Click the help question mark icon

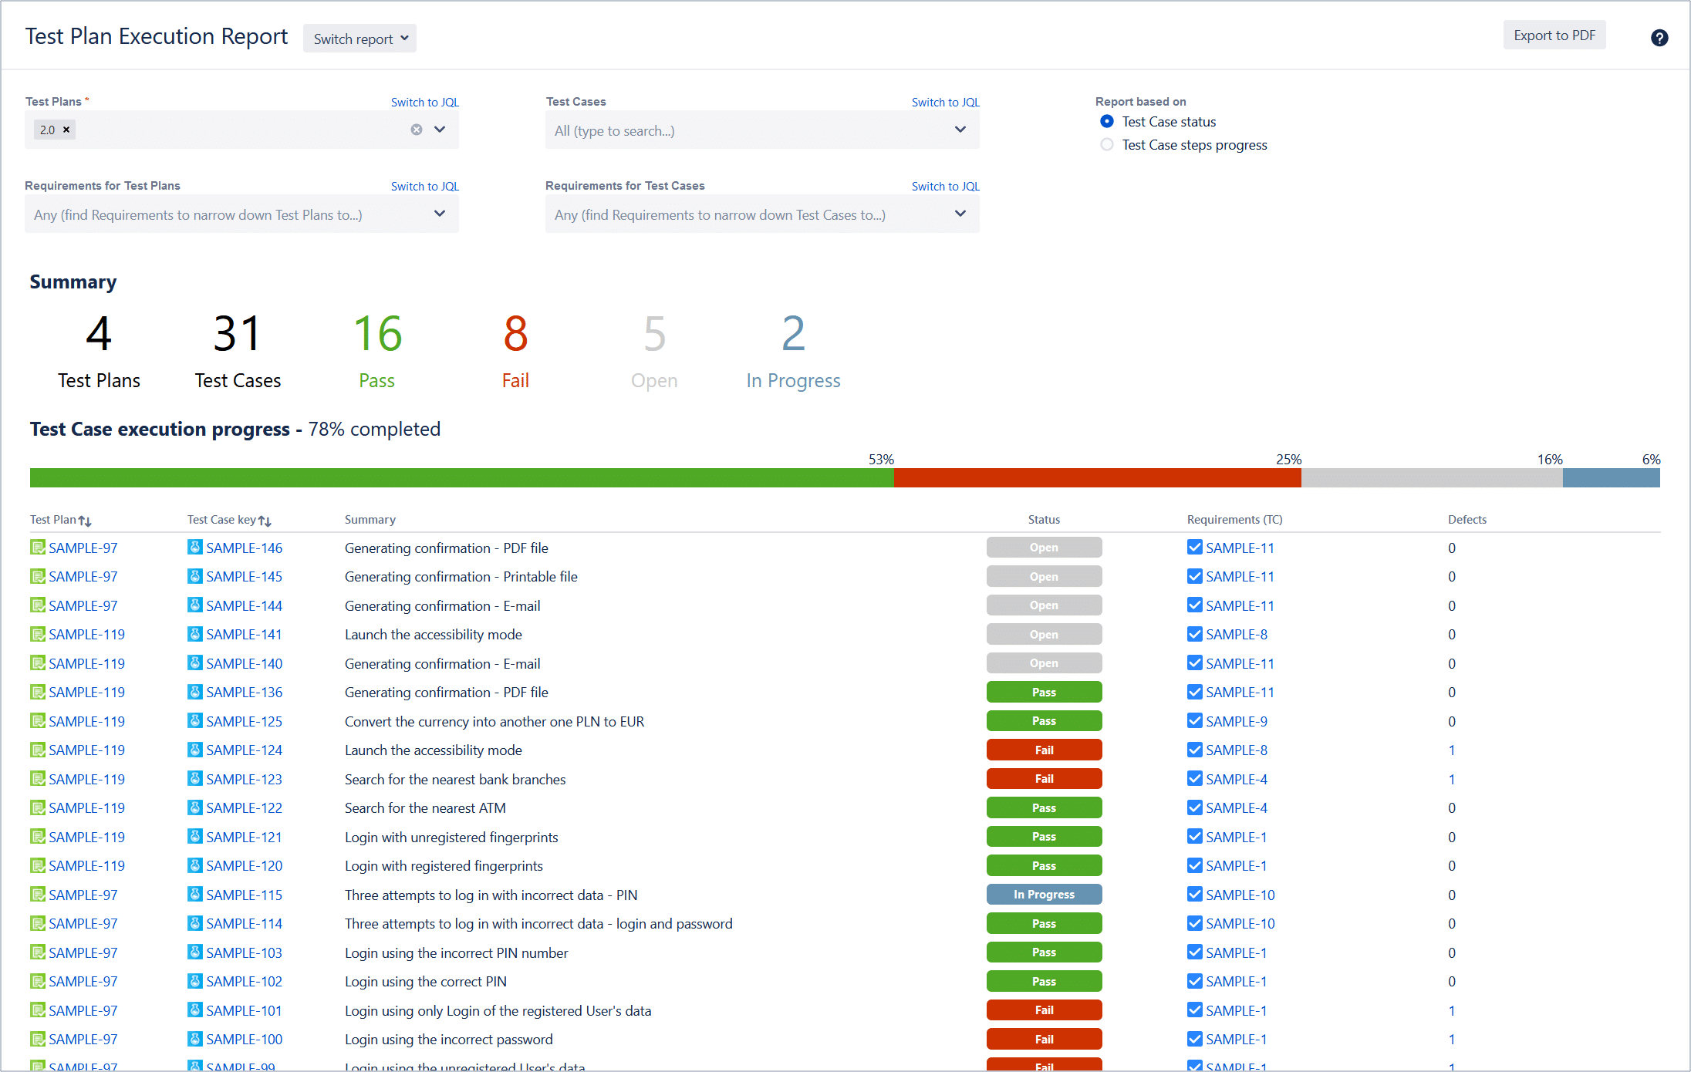(x=1659, y=36)
